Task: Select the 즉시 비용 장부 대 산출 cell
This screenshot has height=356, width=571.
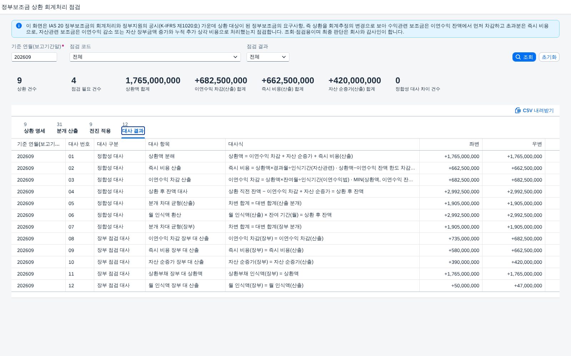Action: [185, 250]
